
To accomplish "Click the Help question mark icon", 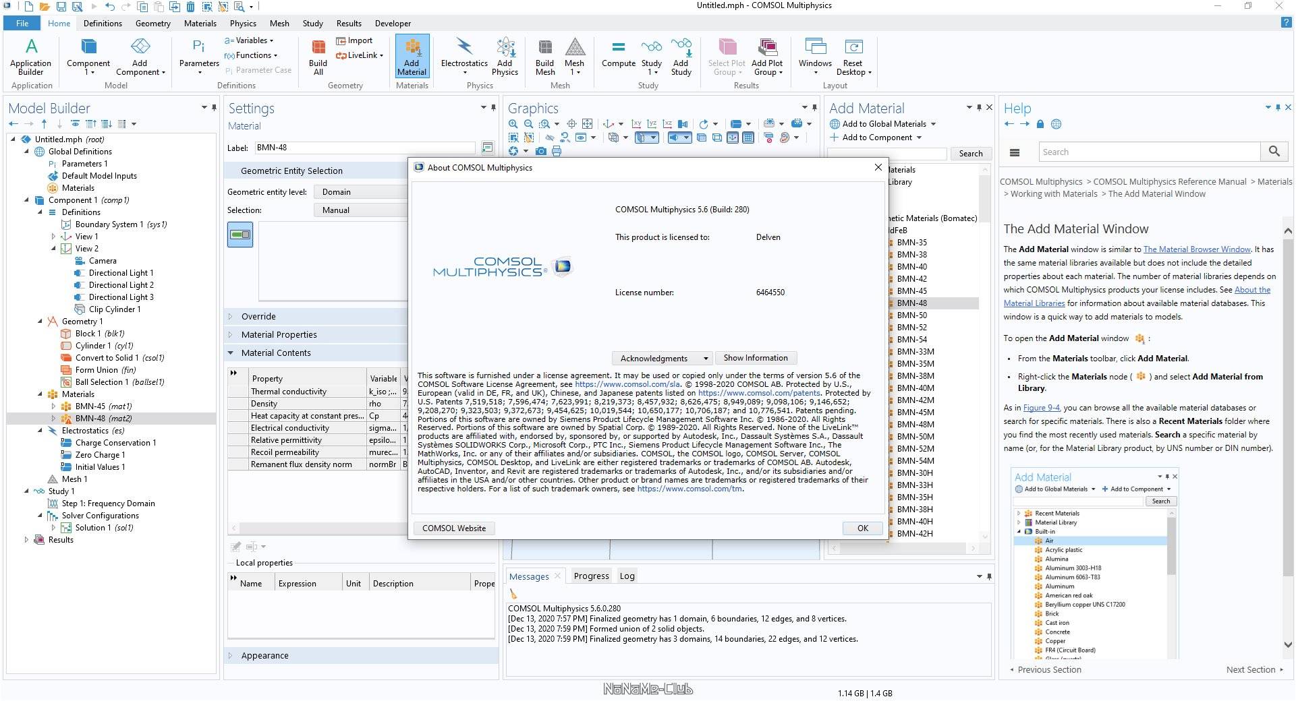I will coord(1286,23).
